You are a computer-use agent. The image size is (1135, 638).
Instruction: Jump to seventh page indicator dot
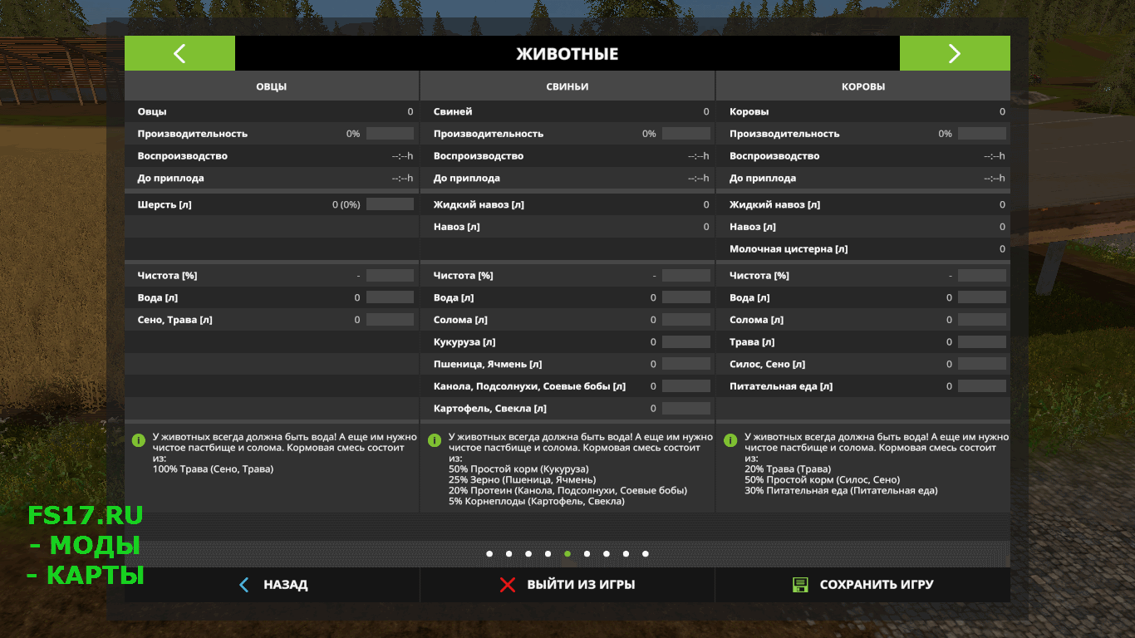(607, 553)
